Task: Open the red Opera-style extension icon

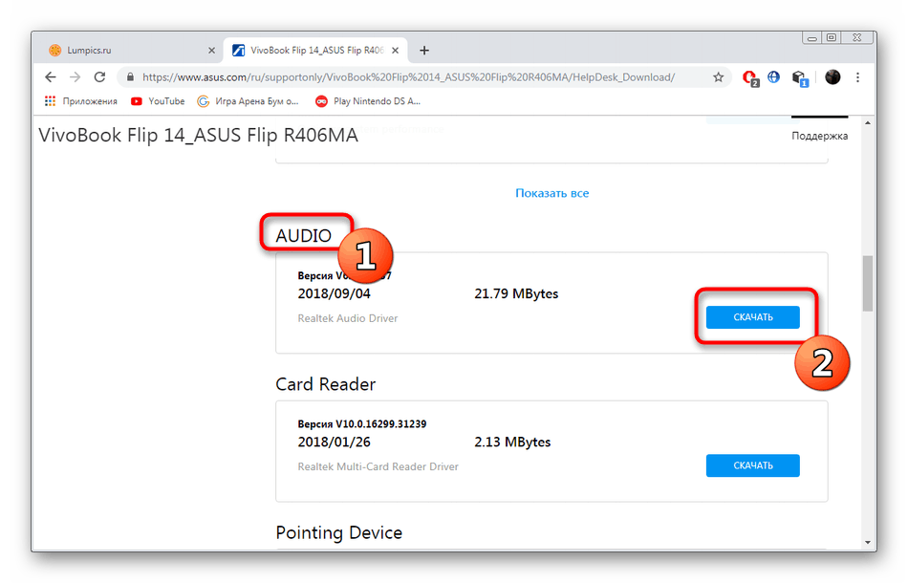Action: point(751,77)
